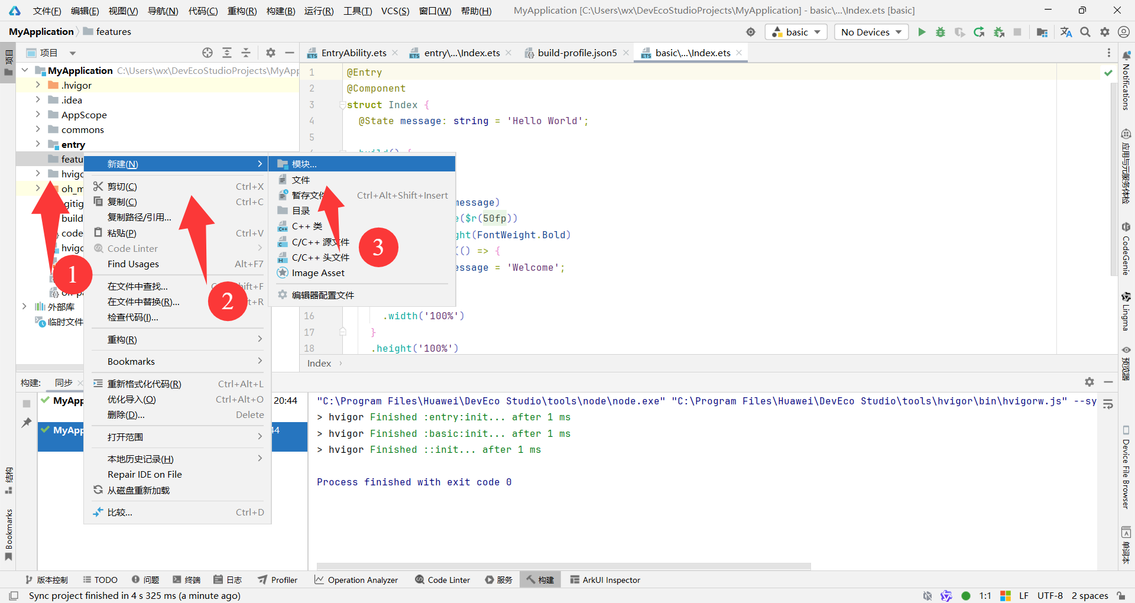The width and height of the screenshot is (1135, 603).
Task: Click the lock icon in status bar
Action: 1121,595
